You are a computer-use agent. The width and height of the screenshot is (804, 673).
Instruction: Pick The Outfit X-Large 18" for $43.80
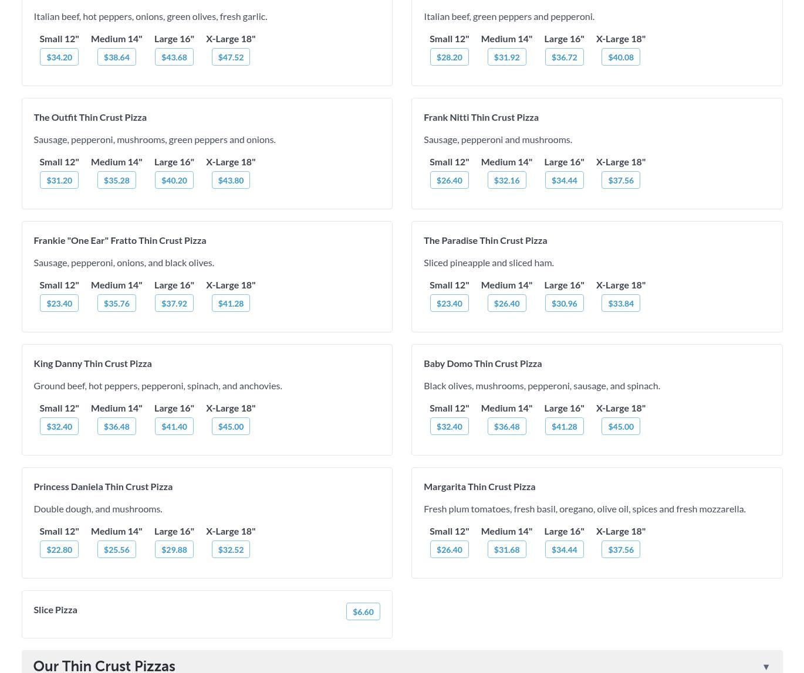[231, 180]
